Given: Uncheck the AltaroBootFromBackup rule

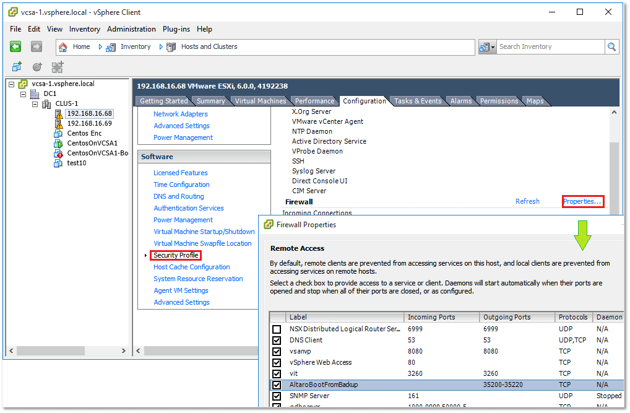Looking at the screenshot, I should [x=277, y=385].
